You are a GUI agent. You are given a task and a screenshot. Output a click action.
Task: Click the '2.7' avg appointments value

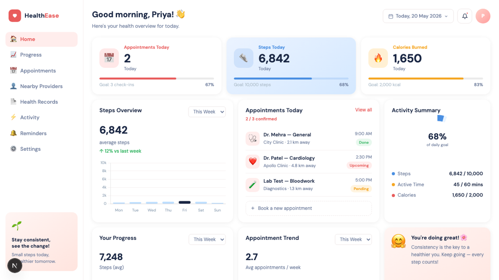pyautogui.click(x=252, y=257)
